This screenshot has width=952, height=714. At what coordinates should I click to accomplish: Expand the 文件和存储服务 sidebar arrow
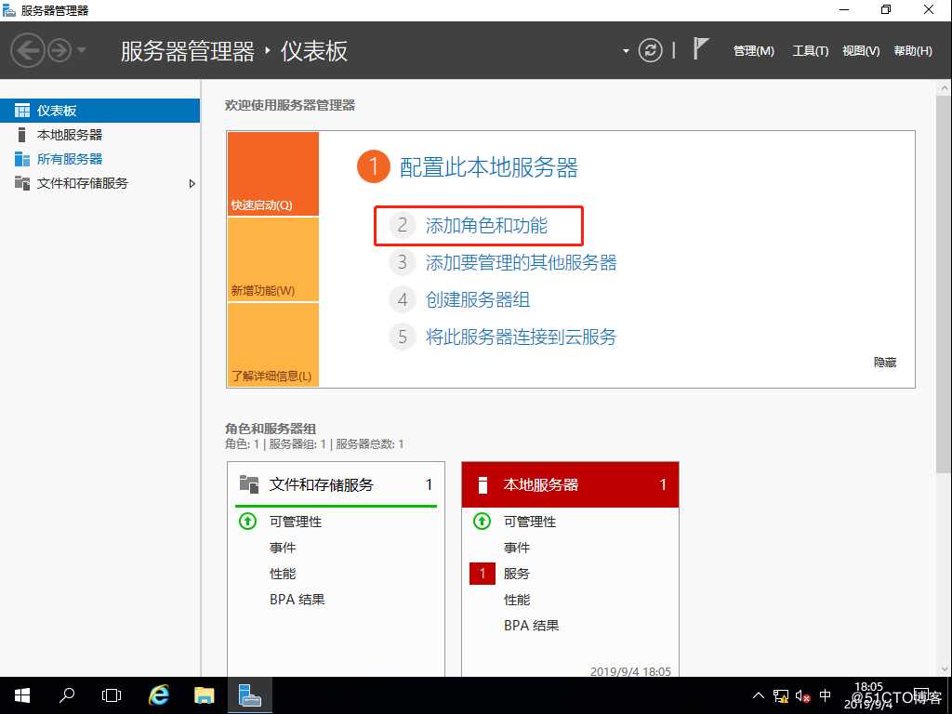(x=192, y=183)
